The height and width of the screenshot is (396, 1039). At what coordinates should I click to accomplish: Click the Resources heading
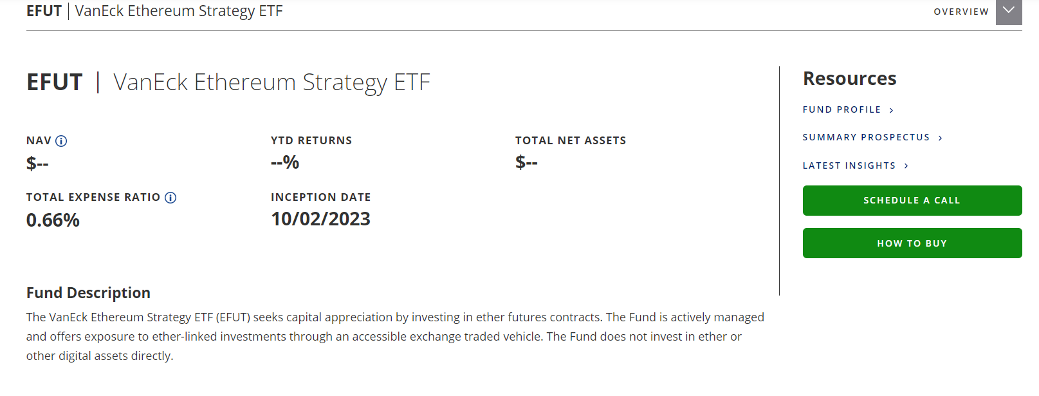(x=849, y=79)
